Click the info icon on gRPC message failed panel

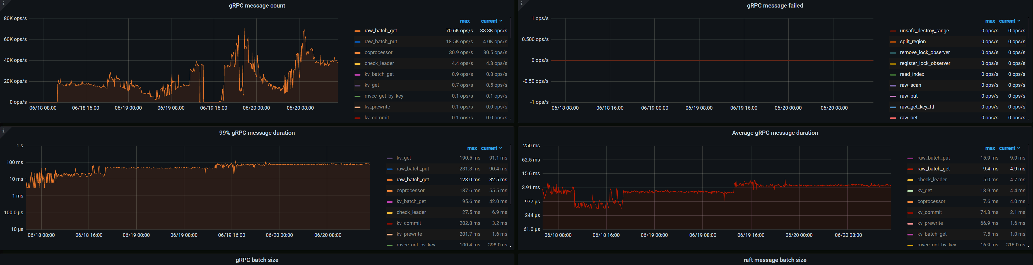click(x=521, y=4)
